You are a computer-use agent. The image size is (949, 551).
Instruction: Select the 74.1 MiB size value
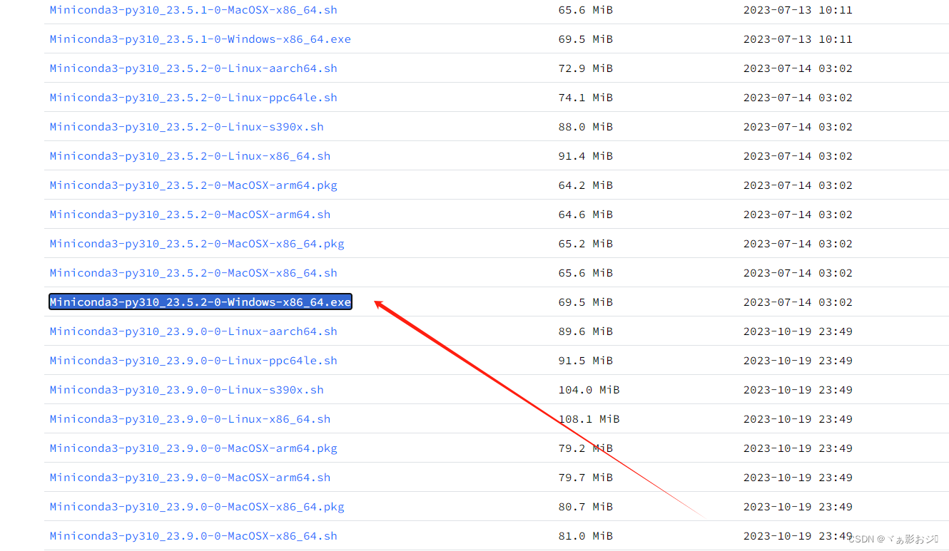click(585, 98)
